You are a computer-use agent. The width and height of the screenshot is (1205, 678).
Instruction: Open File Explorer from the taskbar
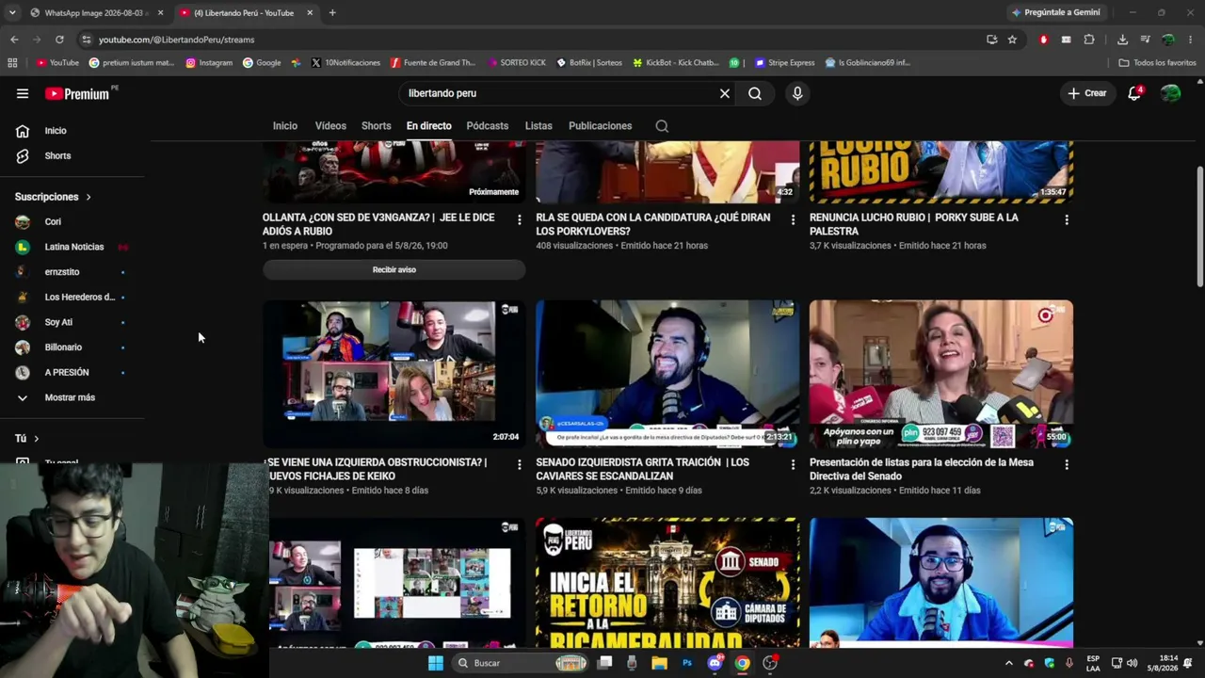[x=660, y=663]
